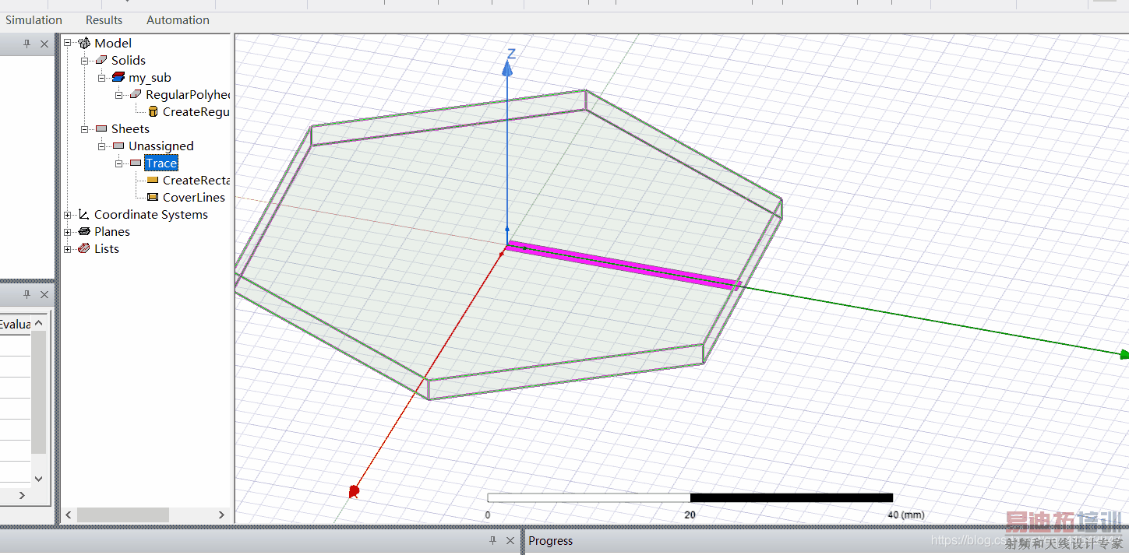The width and height of the screenshot is (1129, 555).
Task: Click the Coordinate Systems axes icon
Action: 84,214
